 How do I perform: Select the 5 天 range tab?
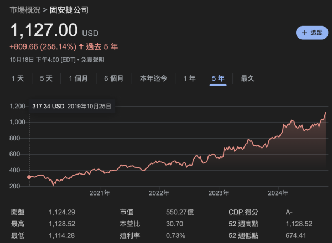pos(46,78)
